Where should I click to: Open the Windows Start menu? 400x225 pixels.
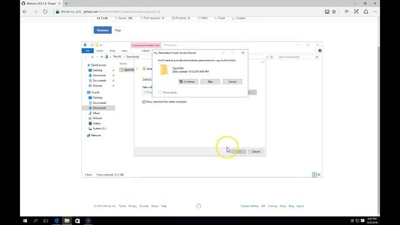click(x=25, y=221)
